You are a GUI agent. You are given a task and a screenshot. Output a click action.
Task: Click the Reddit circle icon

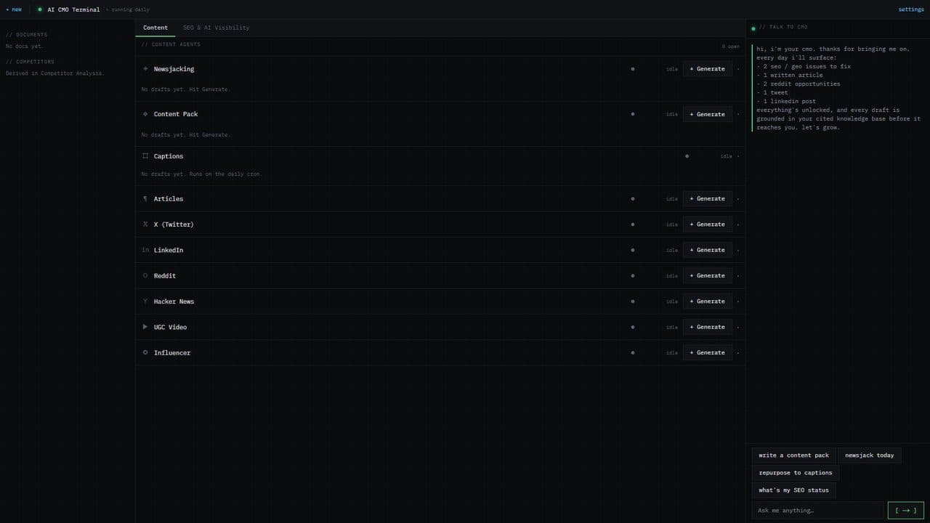(x=145, y=276)
